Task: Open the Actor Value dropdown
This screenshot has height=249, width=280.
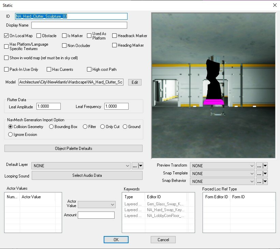Action: point(97,205)
